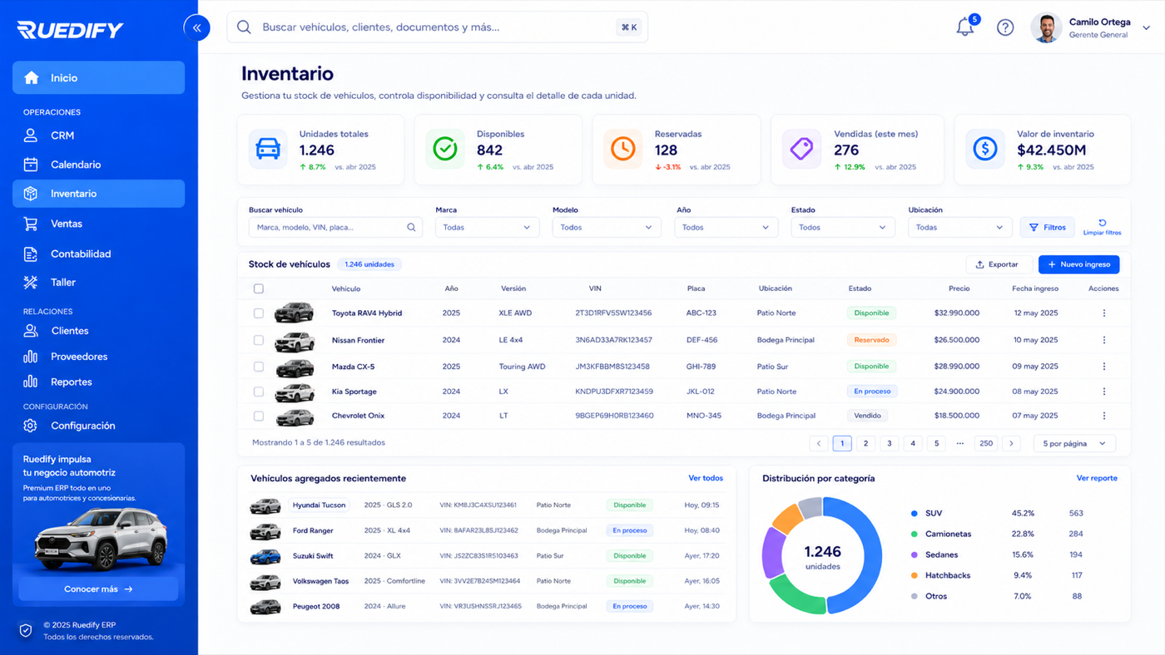Check the Kia Sportage row checkbox
The image size is (1165, 655).
tap(259, 392)
